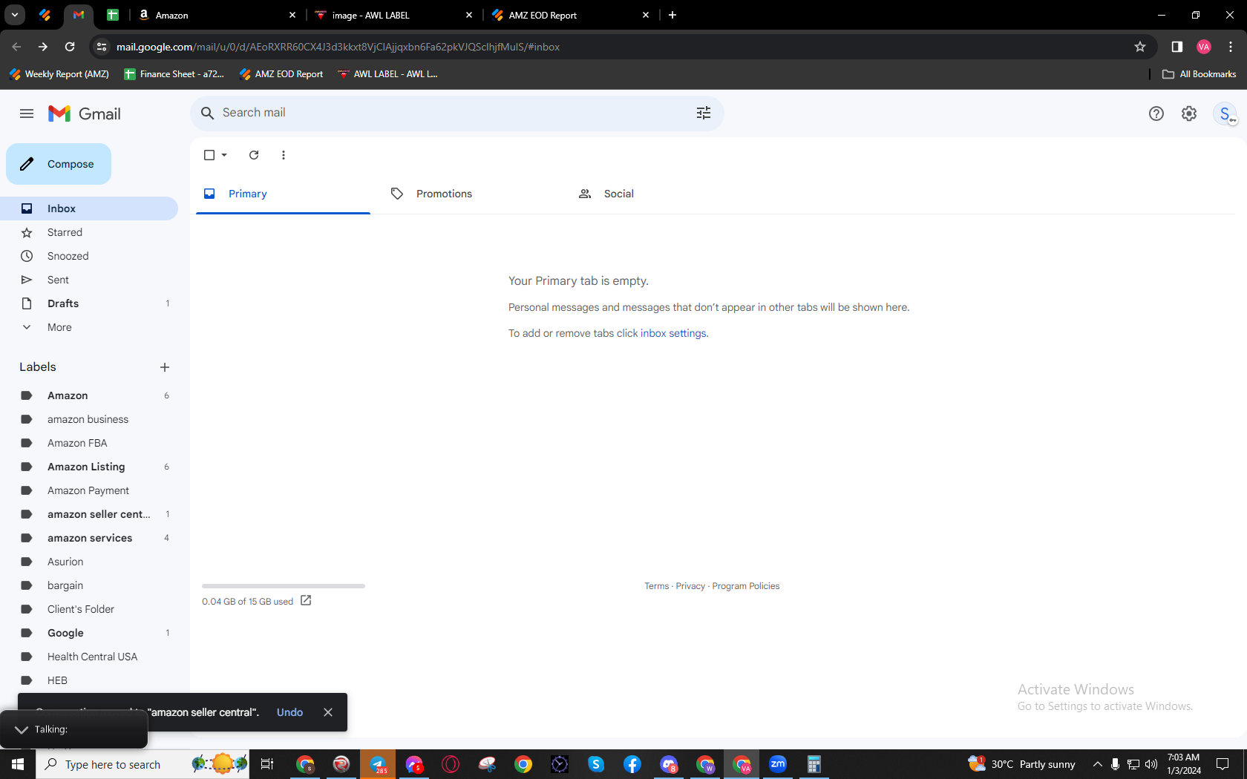The height and width of the screenshot is (779, 1247).
Task: Undo the label move action
Action: 289,712
